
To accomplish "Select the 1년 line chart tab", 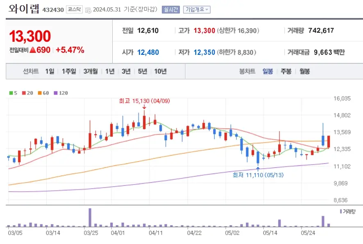I will (110, 71).
